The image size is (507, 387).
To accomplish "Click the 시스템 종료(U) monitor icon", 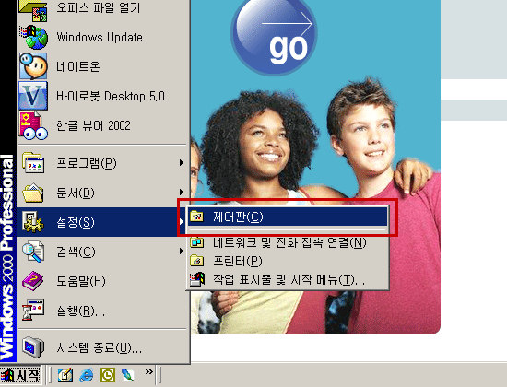I will [x=33, y=347].
